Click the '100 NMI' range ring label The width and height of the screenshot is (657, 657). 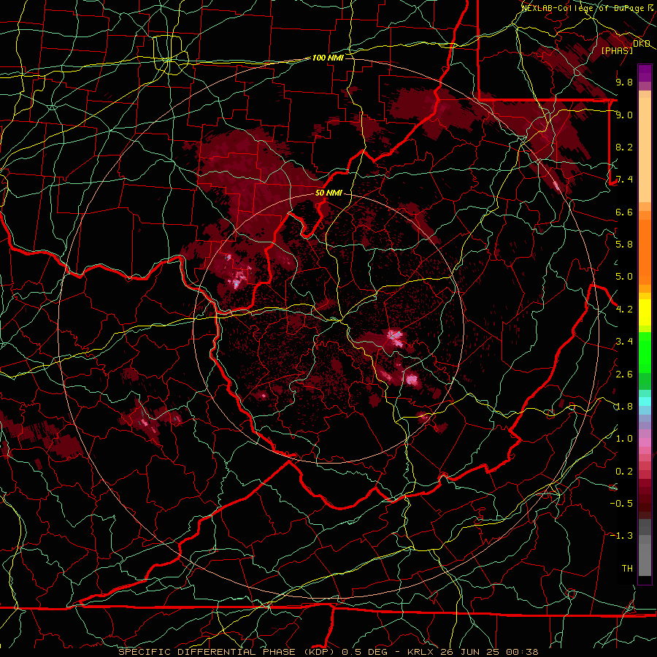pos(328,58)
